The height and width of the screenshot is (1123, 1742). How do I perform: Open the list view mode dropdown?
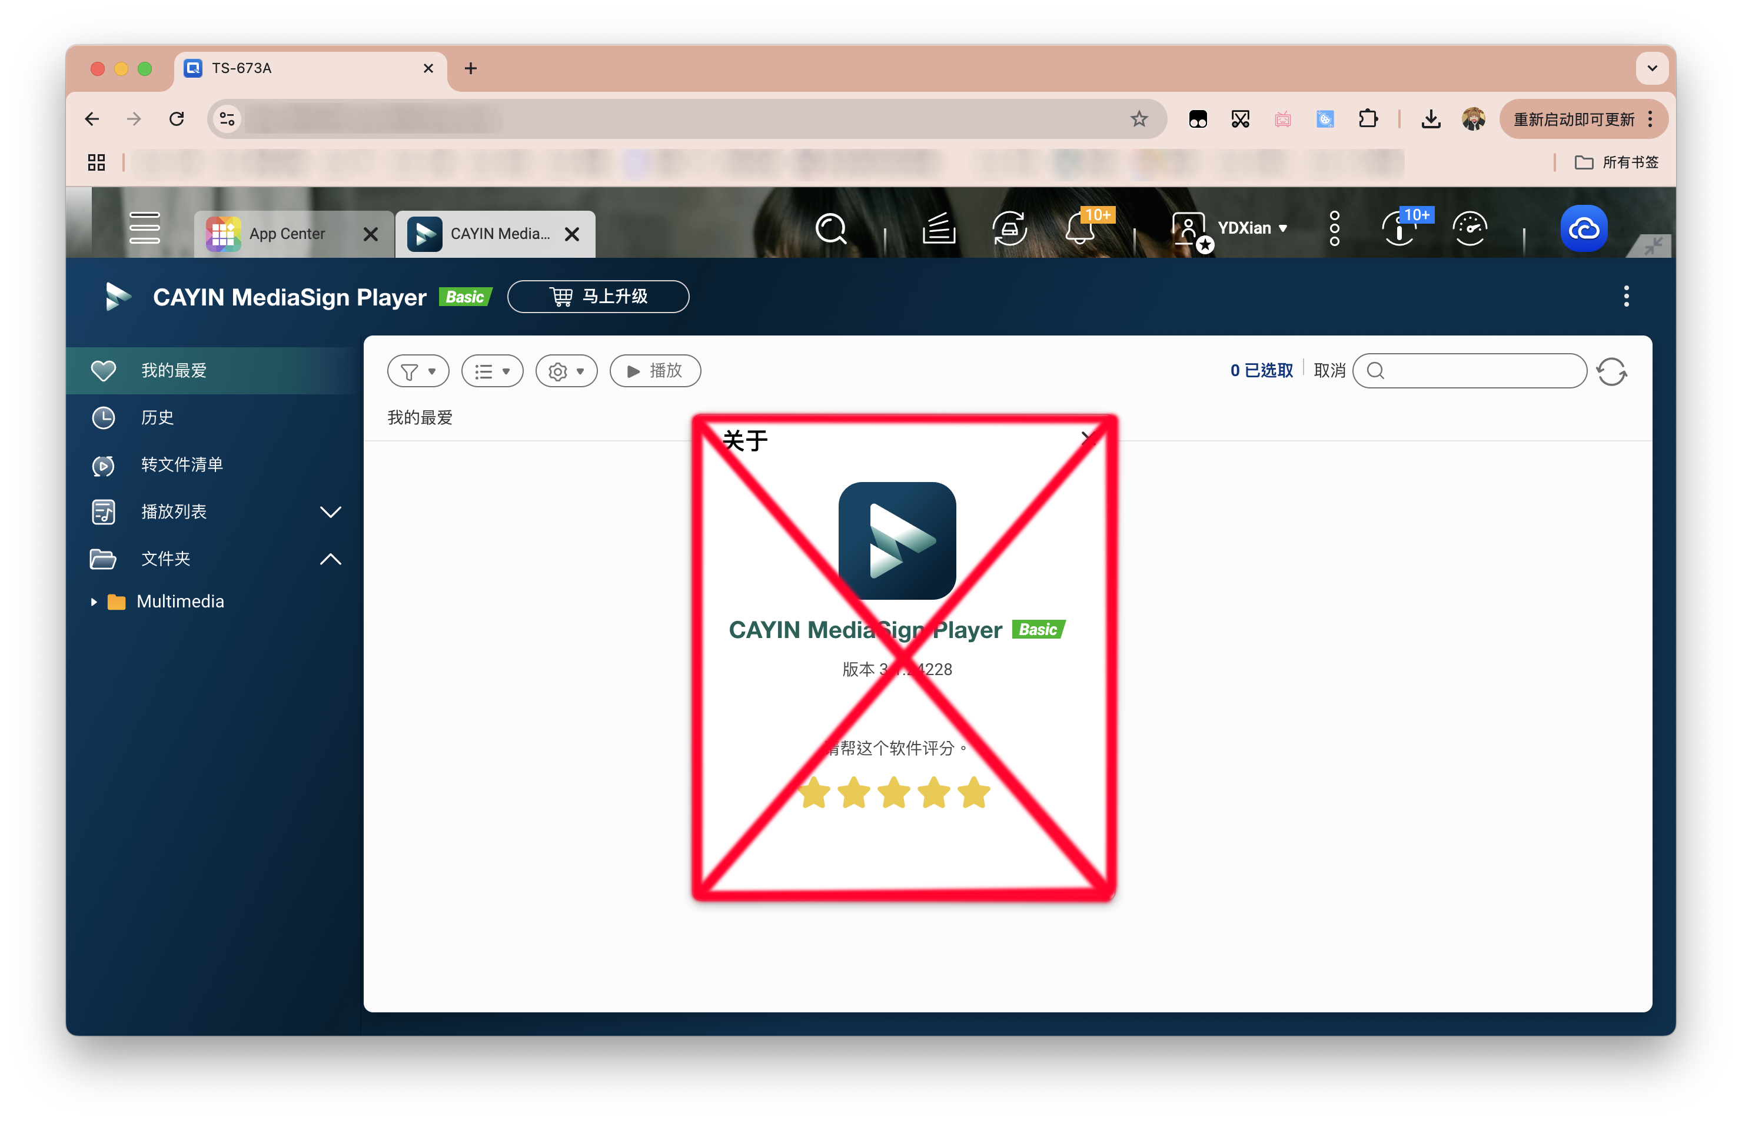coord(492,371)
